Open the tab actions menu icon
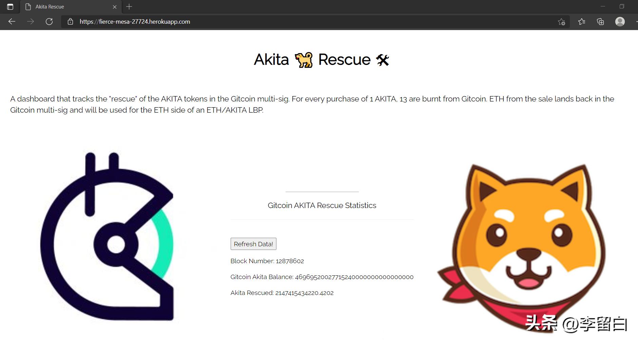This screenshot has width=638, height=342. 10,7
